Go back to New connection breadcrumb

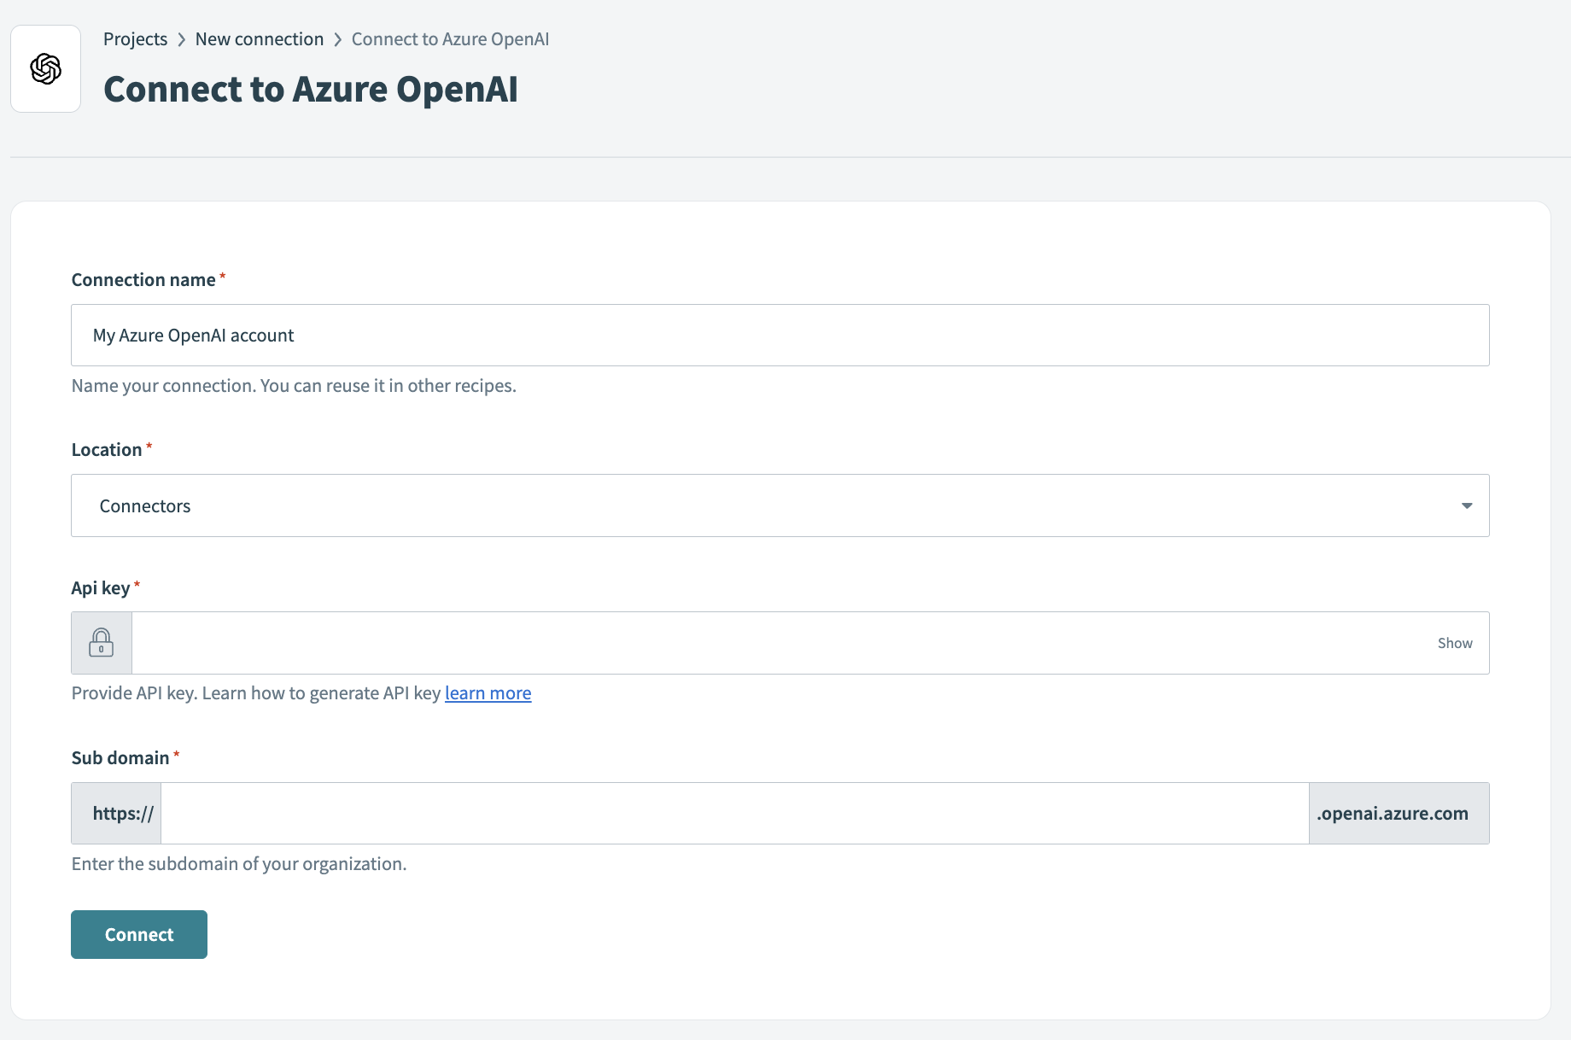pyautogui.click(x=260, y=38)
